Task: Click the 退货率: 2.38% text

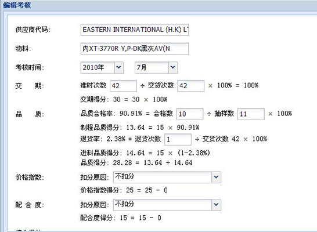Action: tap(103, 139)
